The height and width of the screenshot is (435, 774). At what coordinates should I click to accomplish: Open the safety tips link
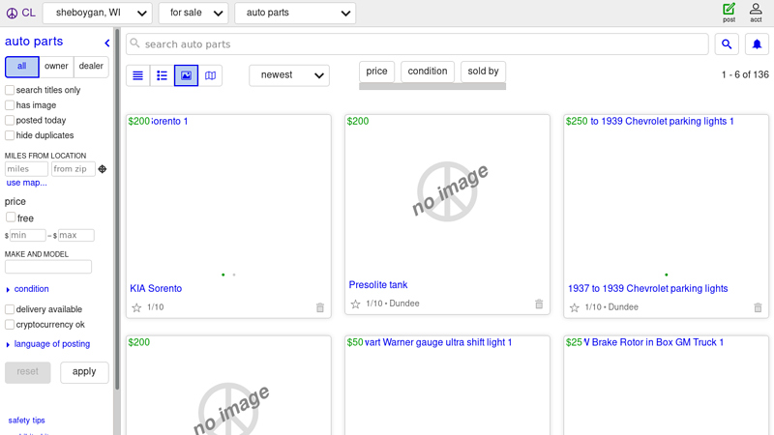pos(27,420)
